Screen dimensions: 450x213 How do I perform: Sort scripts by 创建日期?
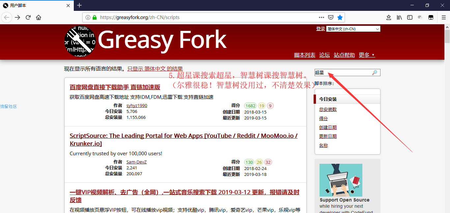point(328,127)
